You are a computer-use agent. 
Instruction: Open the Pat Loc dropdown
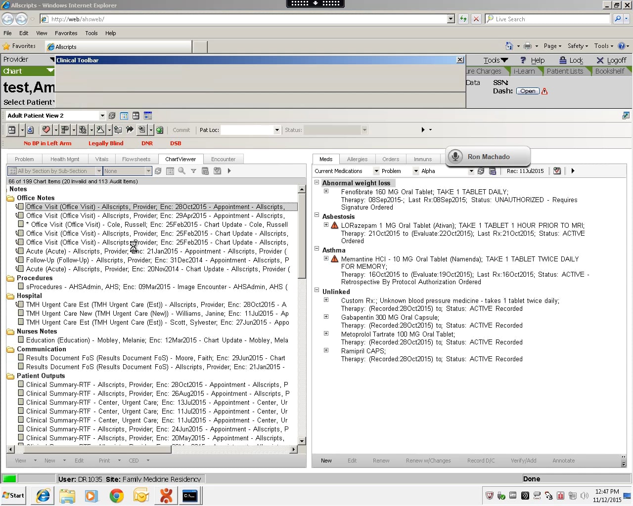point(277,130)
